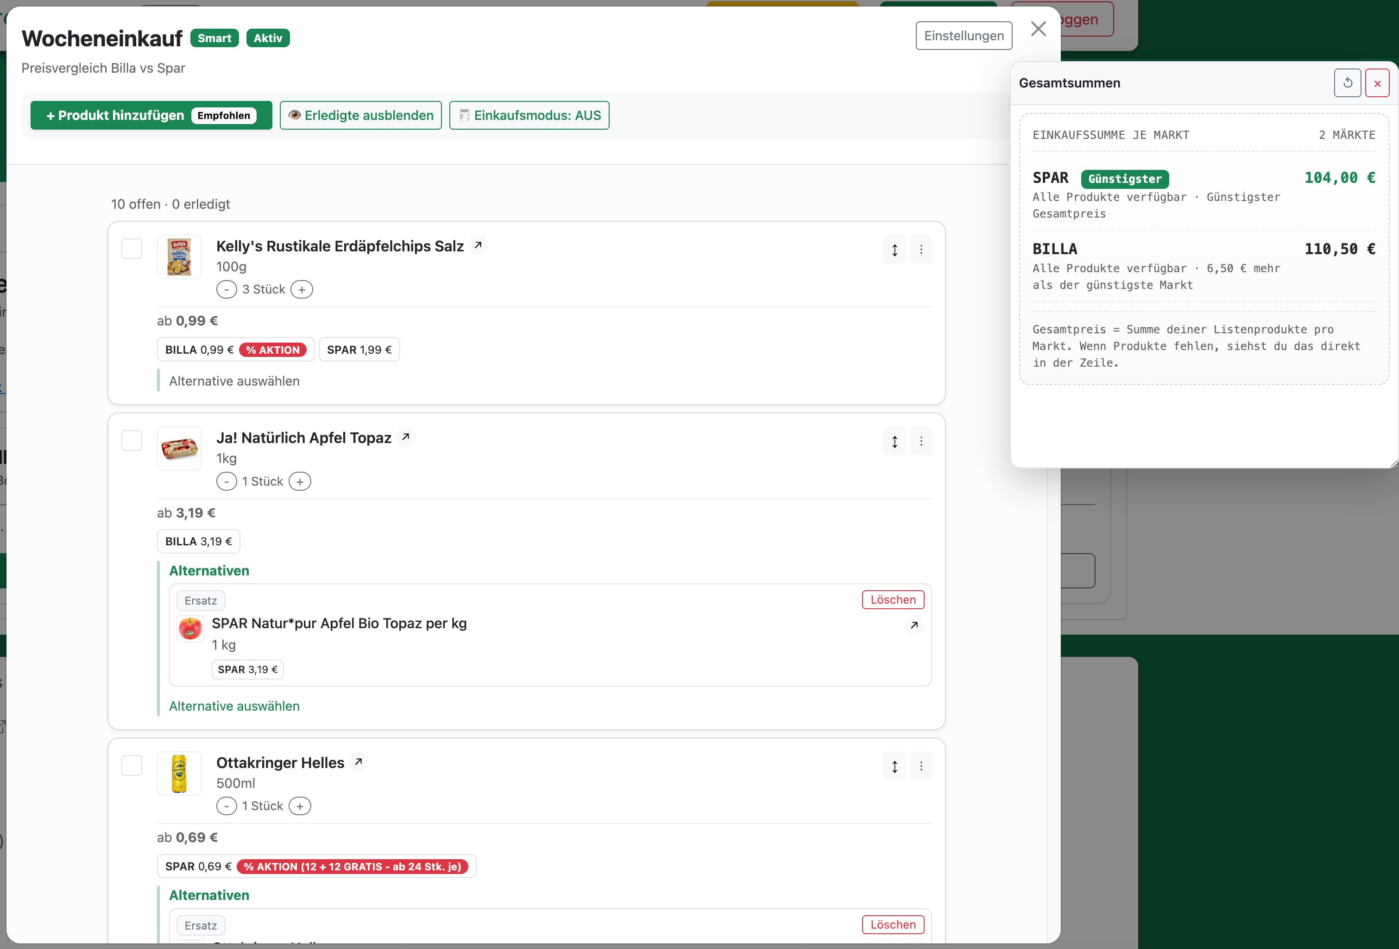Delete SPAR Natur*pur Apfel alternative via Löschen

[893, 599]
